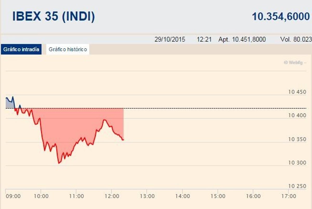Click the 17:00 time axis label
The width and height of the screenshot is (312, 209).
289,196
